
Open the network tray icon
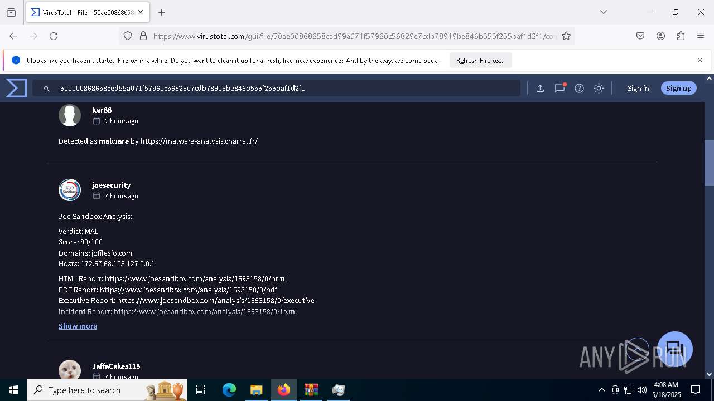click(629, 390)
